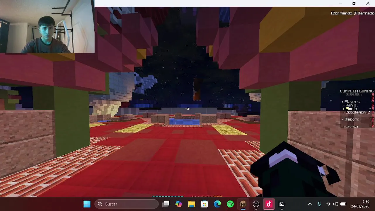Launch Microsoft Edge browser
The width and height of the screenshot is (375, 211).
pos(217,204)
